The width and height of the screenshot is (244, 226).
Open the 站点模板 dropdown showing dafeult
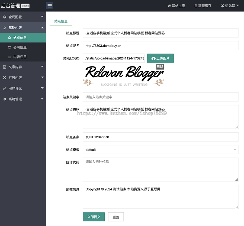point(161,149)
